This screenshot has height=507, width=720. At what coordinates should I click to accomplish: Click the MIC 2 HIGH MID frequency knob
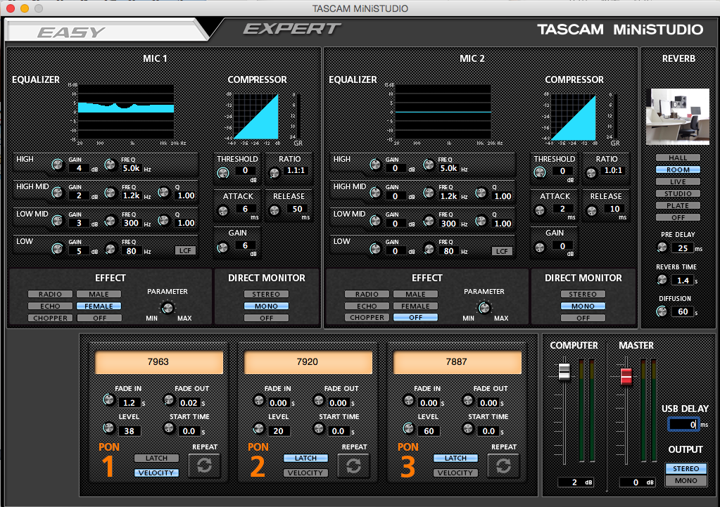click(x=428, y=193)
